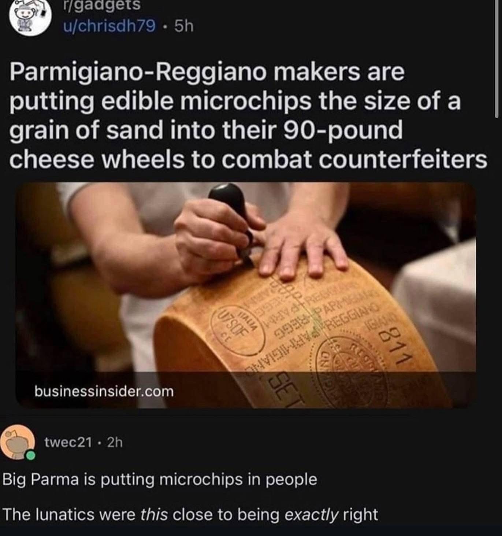Visit u/chrisdh79 user profile

point(109,26)
